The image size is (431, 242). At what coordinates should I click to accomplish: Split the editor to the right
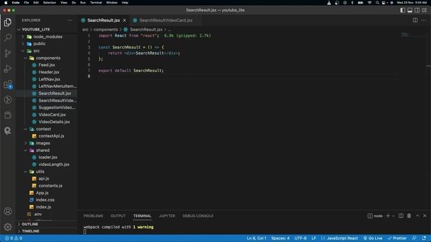coord(415,20)
